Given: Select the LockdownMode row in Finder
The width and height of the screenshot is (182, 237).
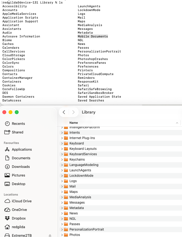Looking at the screenshot, I should pyautogui.click(x=121, y=176).
